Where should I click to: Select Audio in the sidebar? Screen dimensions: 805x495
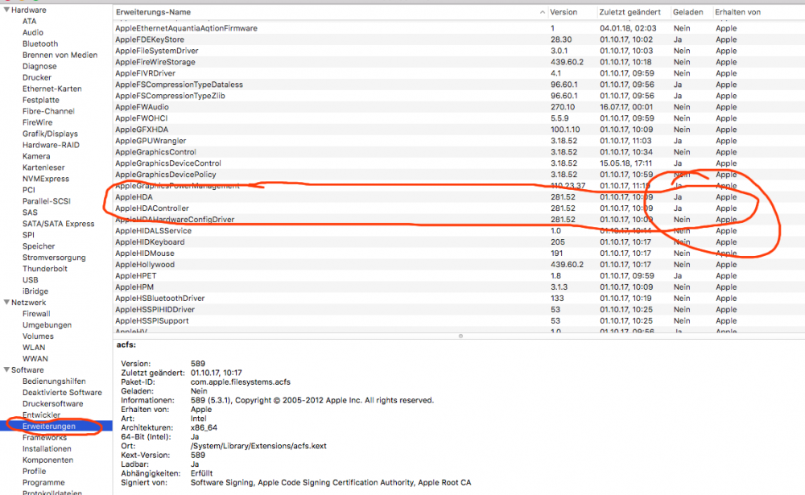coord(32,32)
